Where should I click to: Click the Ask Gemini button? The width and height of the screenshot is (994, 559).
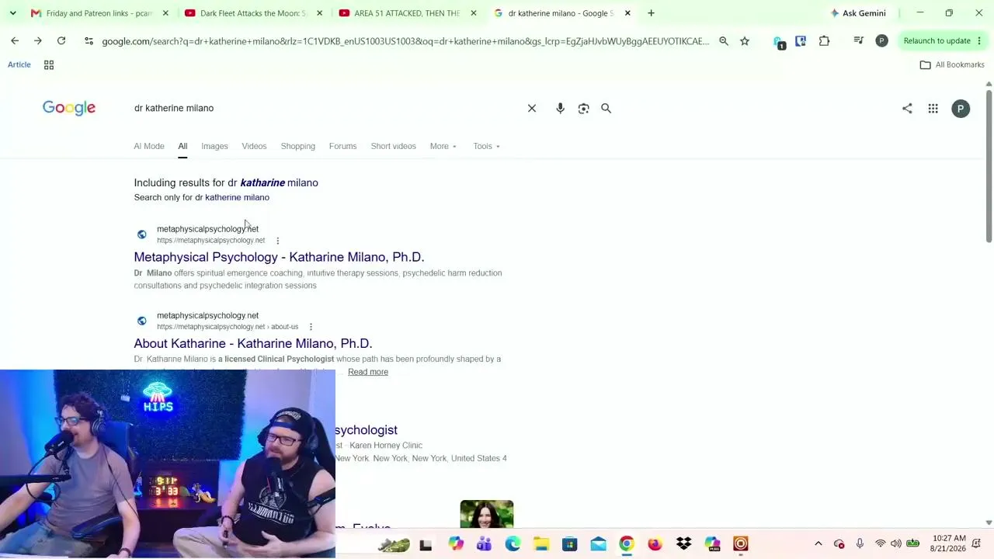click(x=857, y=13)
